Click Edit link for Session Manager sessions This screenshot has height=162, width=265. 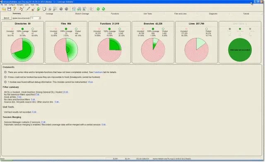tap(43, 122)
